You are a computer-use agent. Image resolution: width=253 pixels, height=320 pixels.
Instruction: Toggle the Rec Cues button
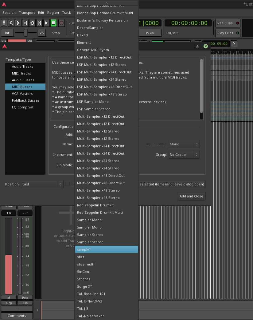pos(228,23)
